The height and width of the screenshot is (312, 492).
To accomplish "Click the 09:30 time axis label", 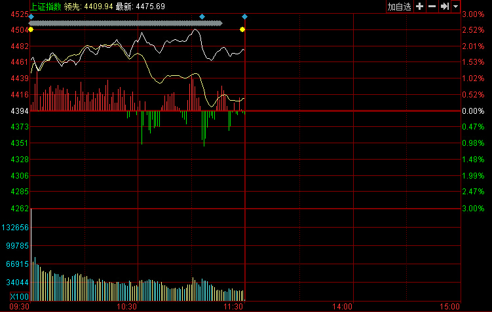I will coord(20,306).
